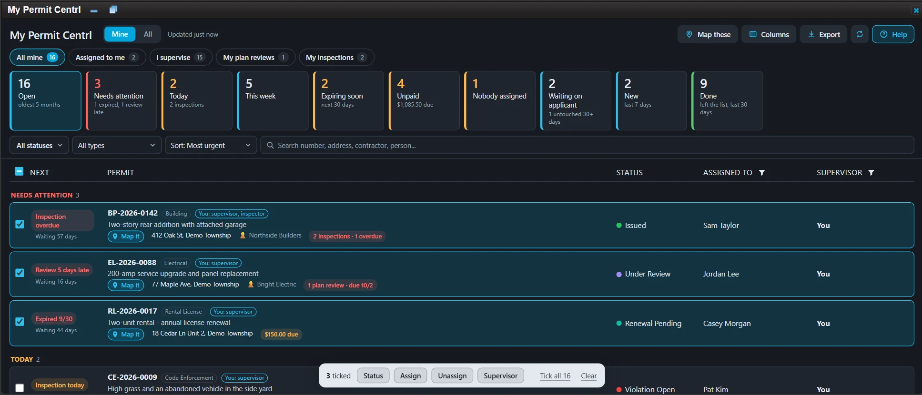The width and height of the screenshot is (922, 395).
Task: Select the Assigned to me tab
Action: (107, 58)
